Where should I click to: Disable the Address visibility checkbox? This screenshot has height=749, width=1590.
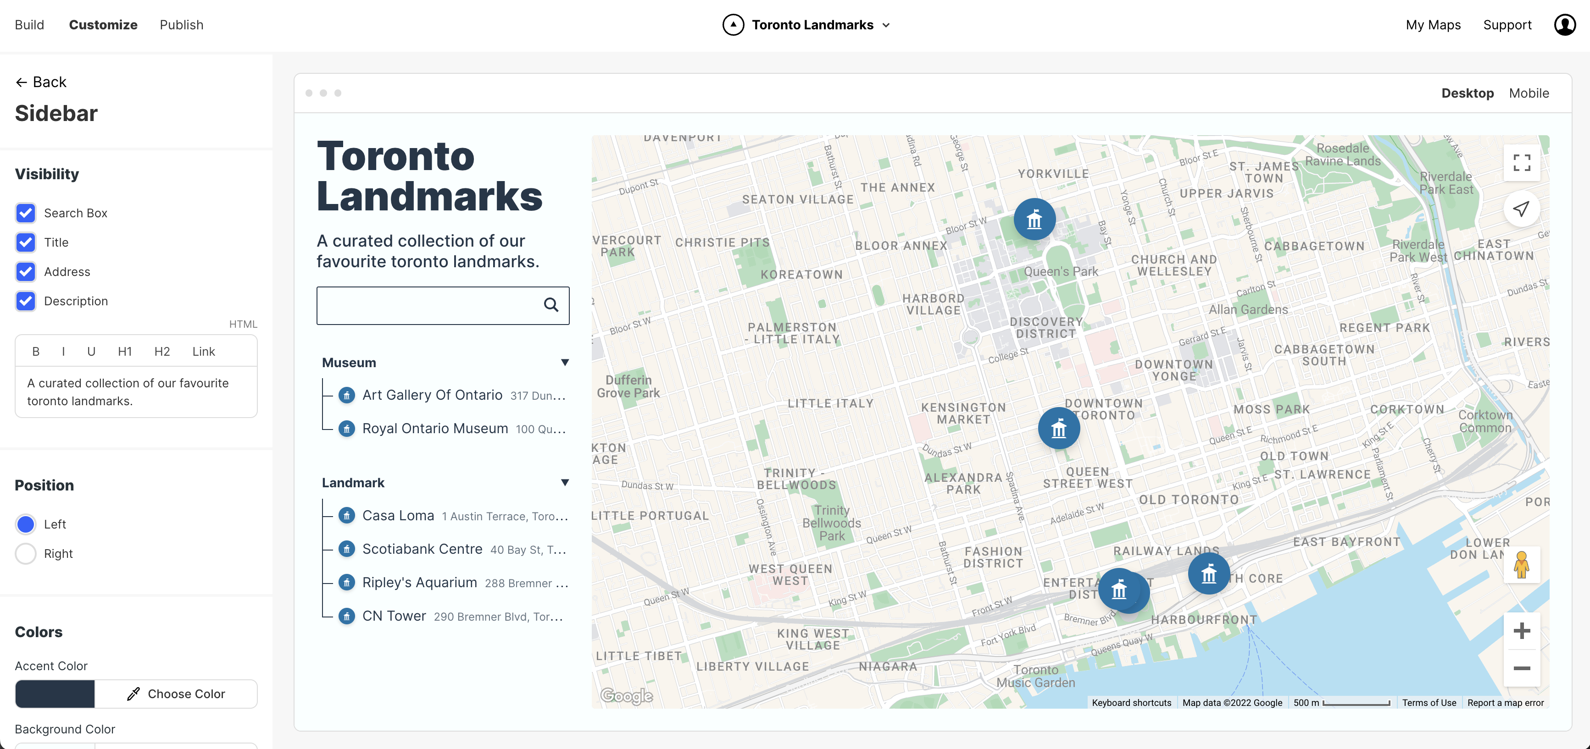point(25,271)
